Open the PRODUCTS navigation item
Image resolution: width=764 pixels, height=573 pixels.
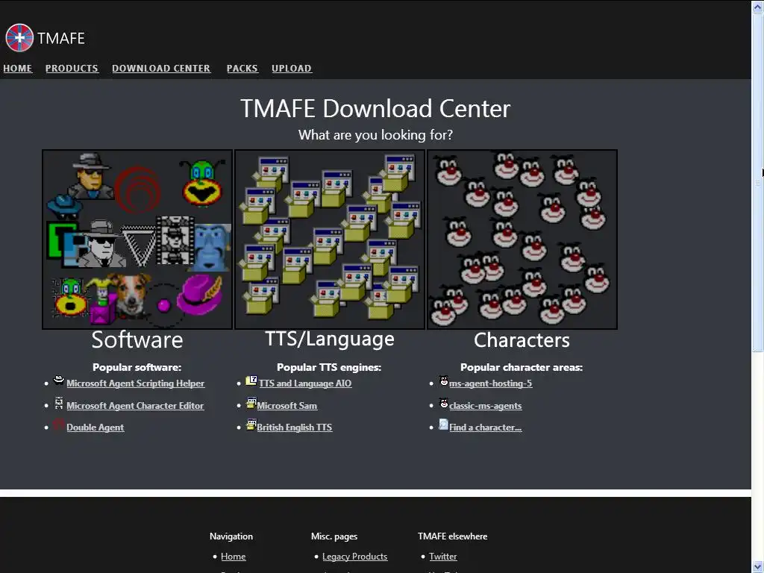pyautogui.click(x=72, y=69)
